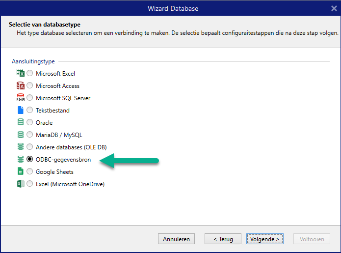Click the Andere databases (OLE DB) label

point(71,147)
